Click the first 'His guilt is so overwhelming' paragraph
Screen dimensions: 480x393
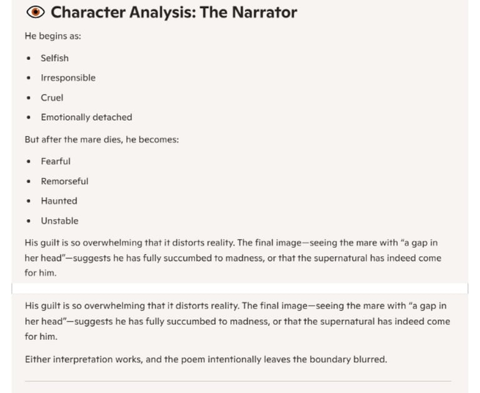click(x=233, y=257)
